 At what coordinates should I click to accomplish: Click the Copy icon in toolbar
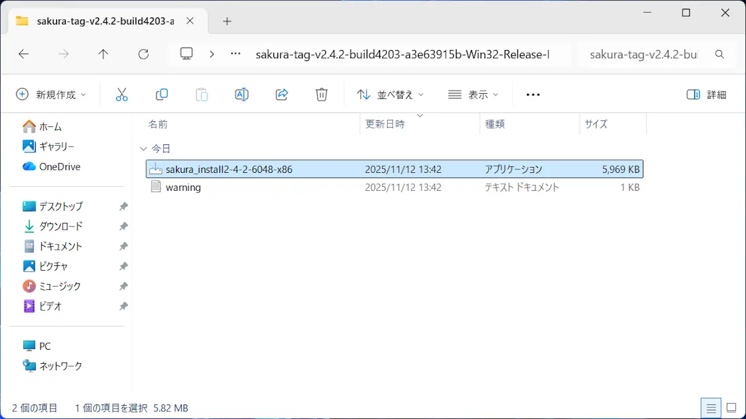tap(162, 94)
